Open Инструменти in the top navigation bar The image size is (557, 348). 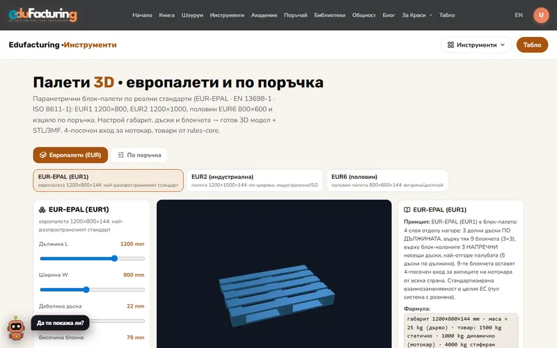click(227, 15)
